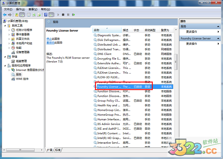Open the 帮助(H) menu
This screenshot has height=159, width=223.
[45, 9]
